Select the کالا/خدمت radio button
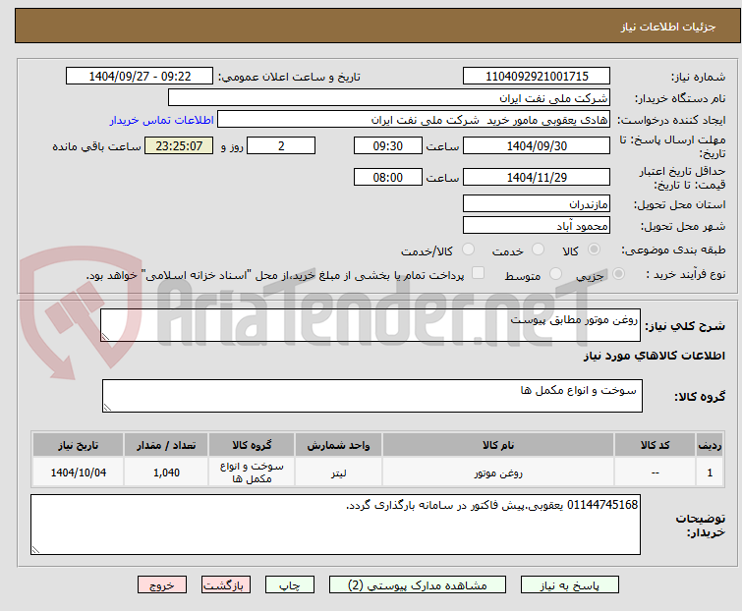The height and width of the screenshot is (611, 742). [468, 250]
